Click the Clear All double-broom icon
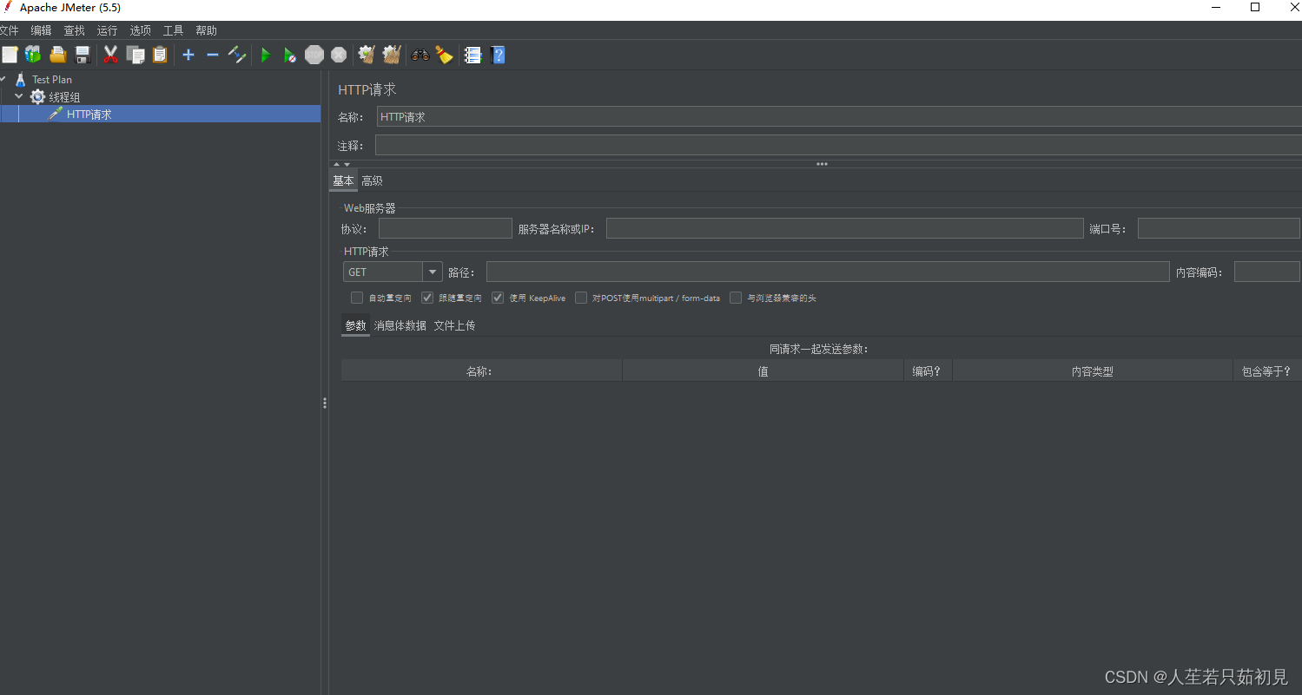1302x695 pixels. click(x=391, y=55)
